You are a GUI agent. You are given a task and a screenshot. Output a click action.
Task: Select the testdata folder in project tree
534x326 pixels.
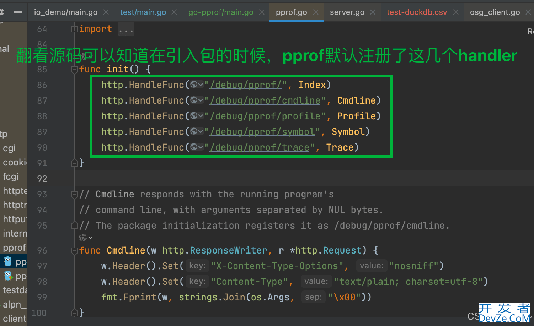pyautogui.click(x=15, y=290)
